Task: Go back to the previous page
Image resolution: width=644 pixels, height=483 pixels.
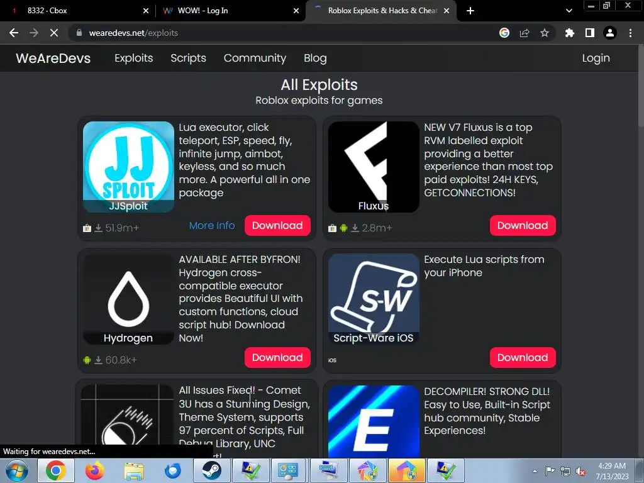Action: (x=14, y=33)
